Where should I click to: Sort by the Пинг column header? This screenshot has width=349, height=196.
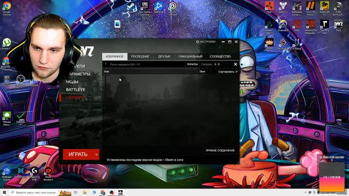202,72
